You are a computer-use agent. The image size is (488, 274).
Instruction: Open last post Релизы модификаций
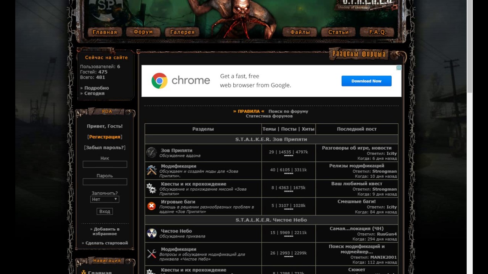[x=357, y=166]
